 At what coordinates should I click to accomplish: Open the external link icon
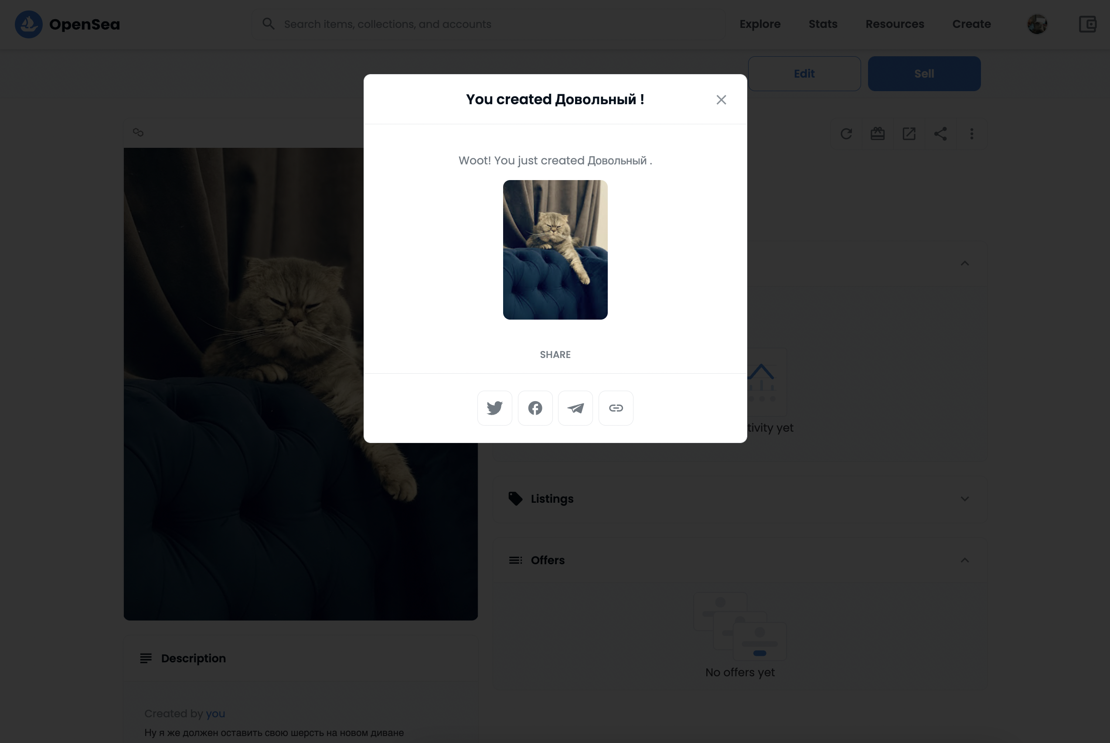coord(909,134)
